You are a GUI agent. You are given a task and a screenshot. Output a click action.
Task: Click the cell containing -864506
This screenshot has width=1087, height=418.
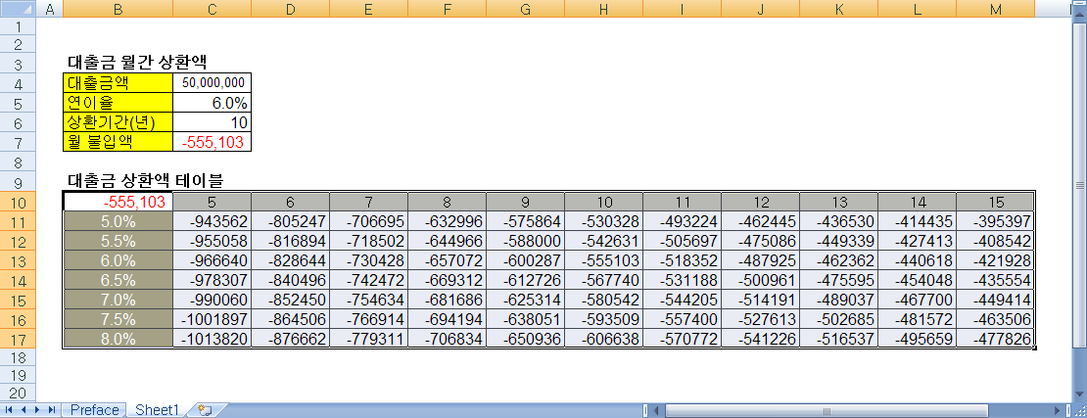[291, 319]
